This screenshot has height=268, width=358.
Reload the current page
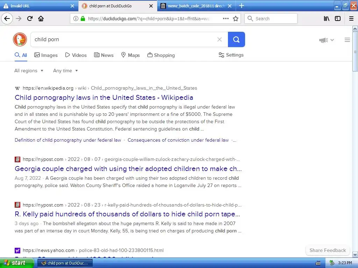coord(30,18)
